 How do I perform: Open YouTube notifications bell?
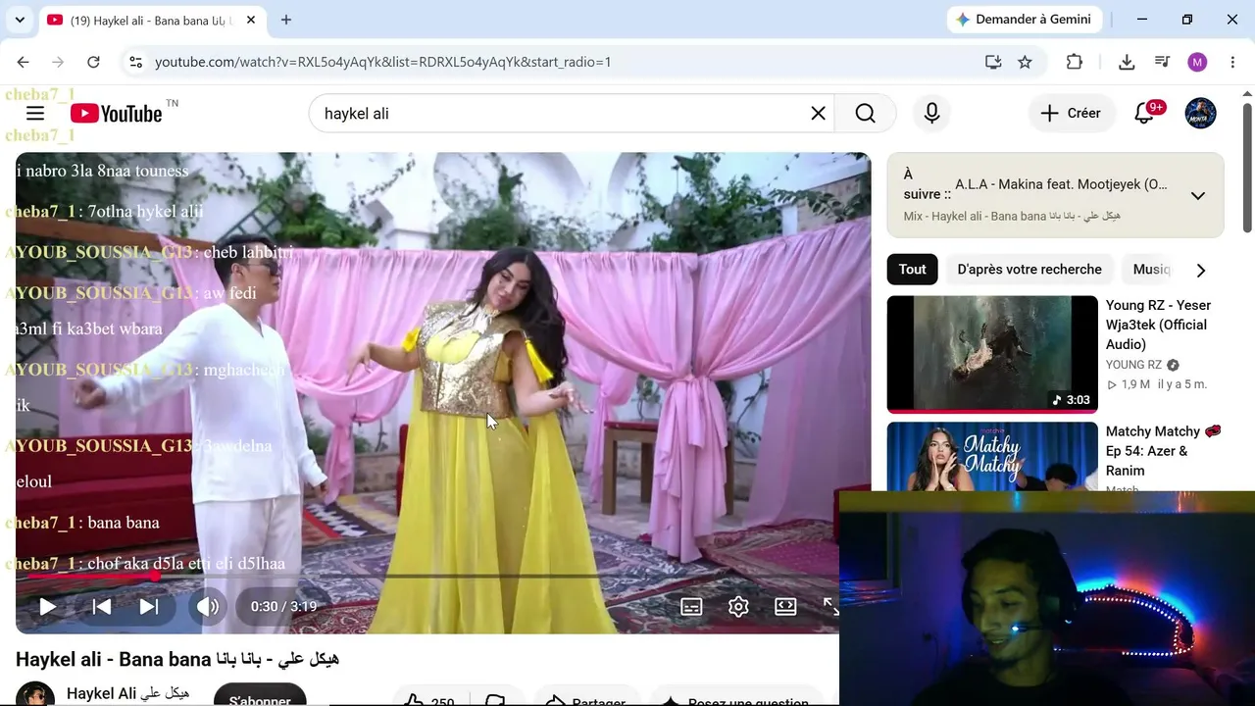click(x=1144, y=114)
